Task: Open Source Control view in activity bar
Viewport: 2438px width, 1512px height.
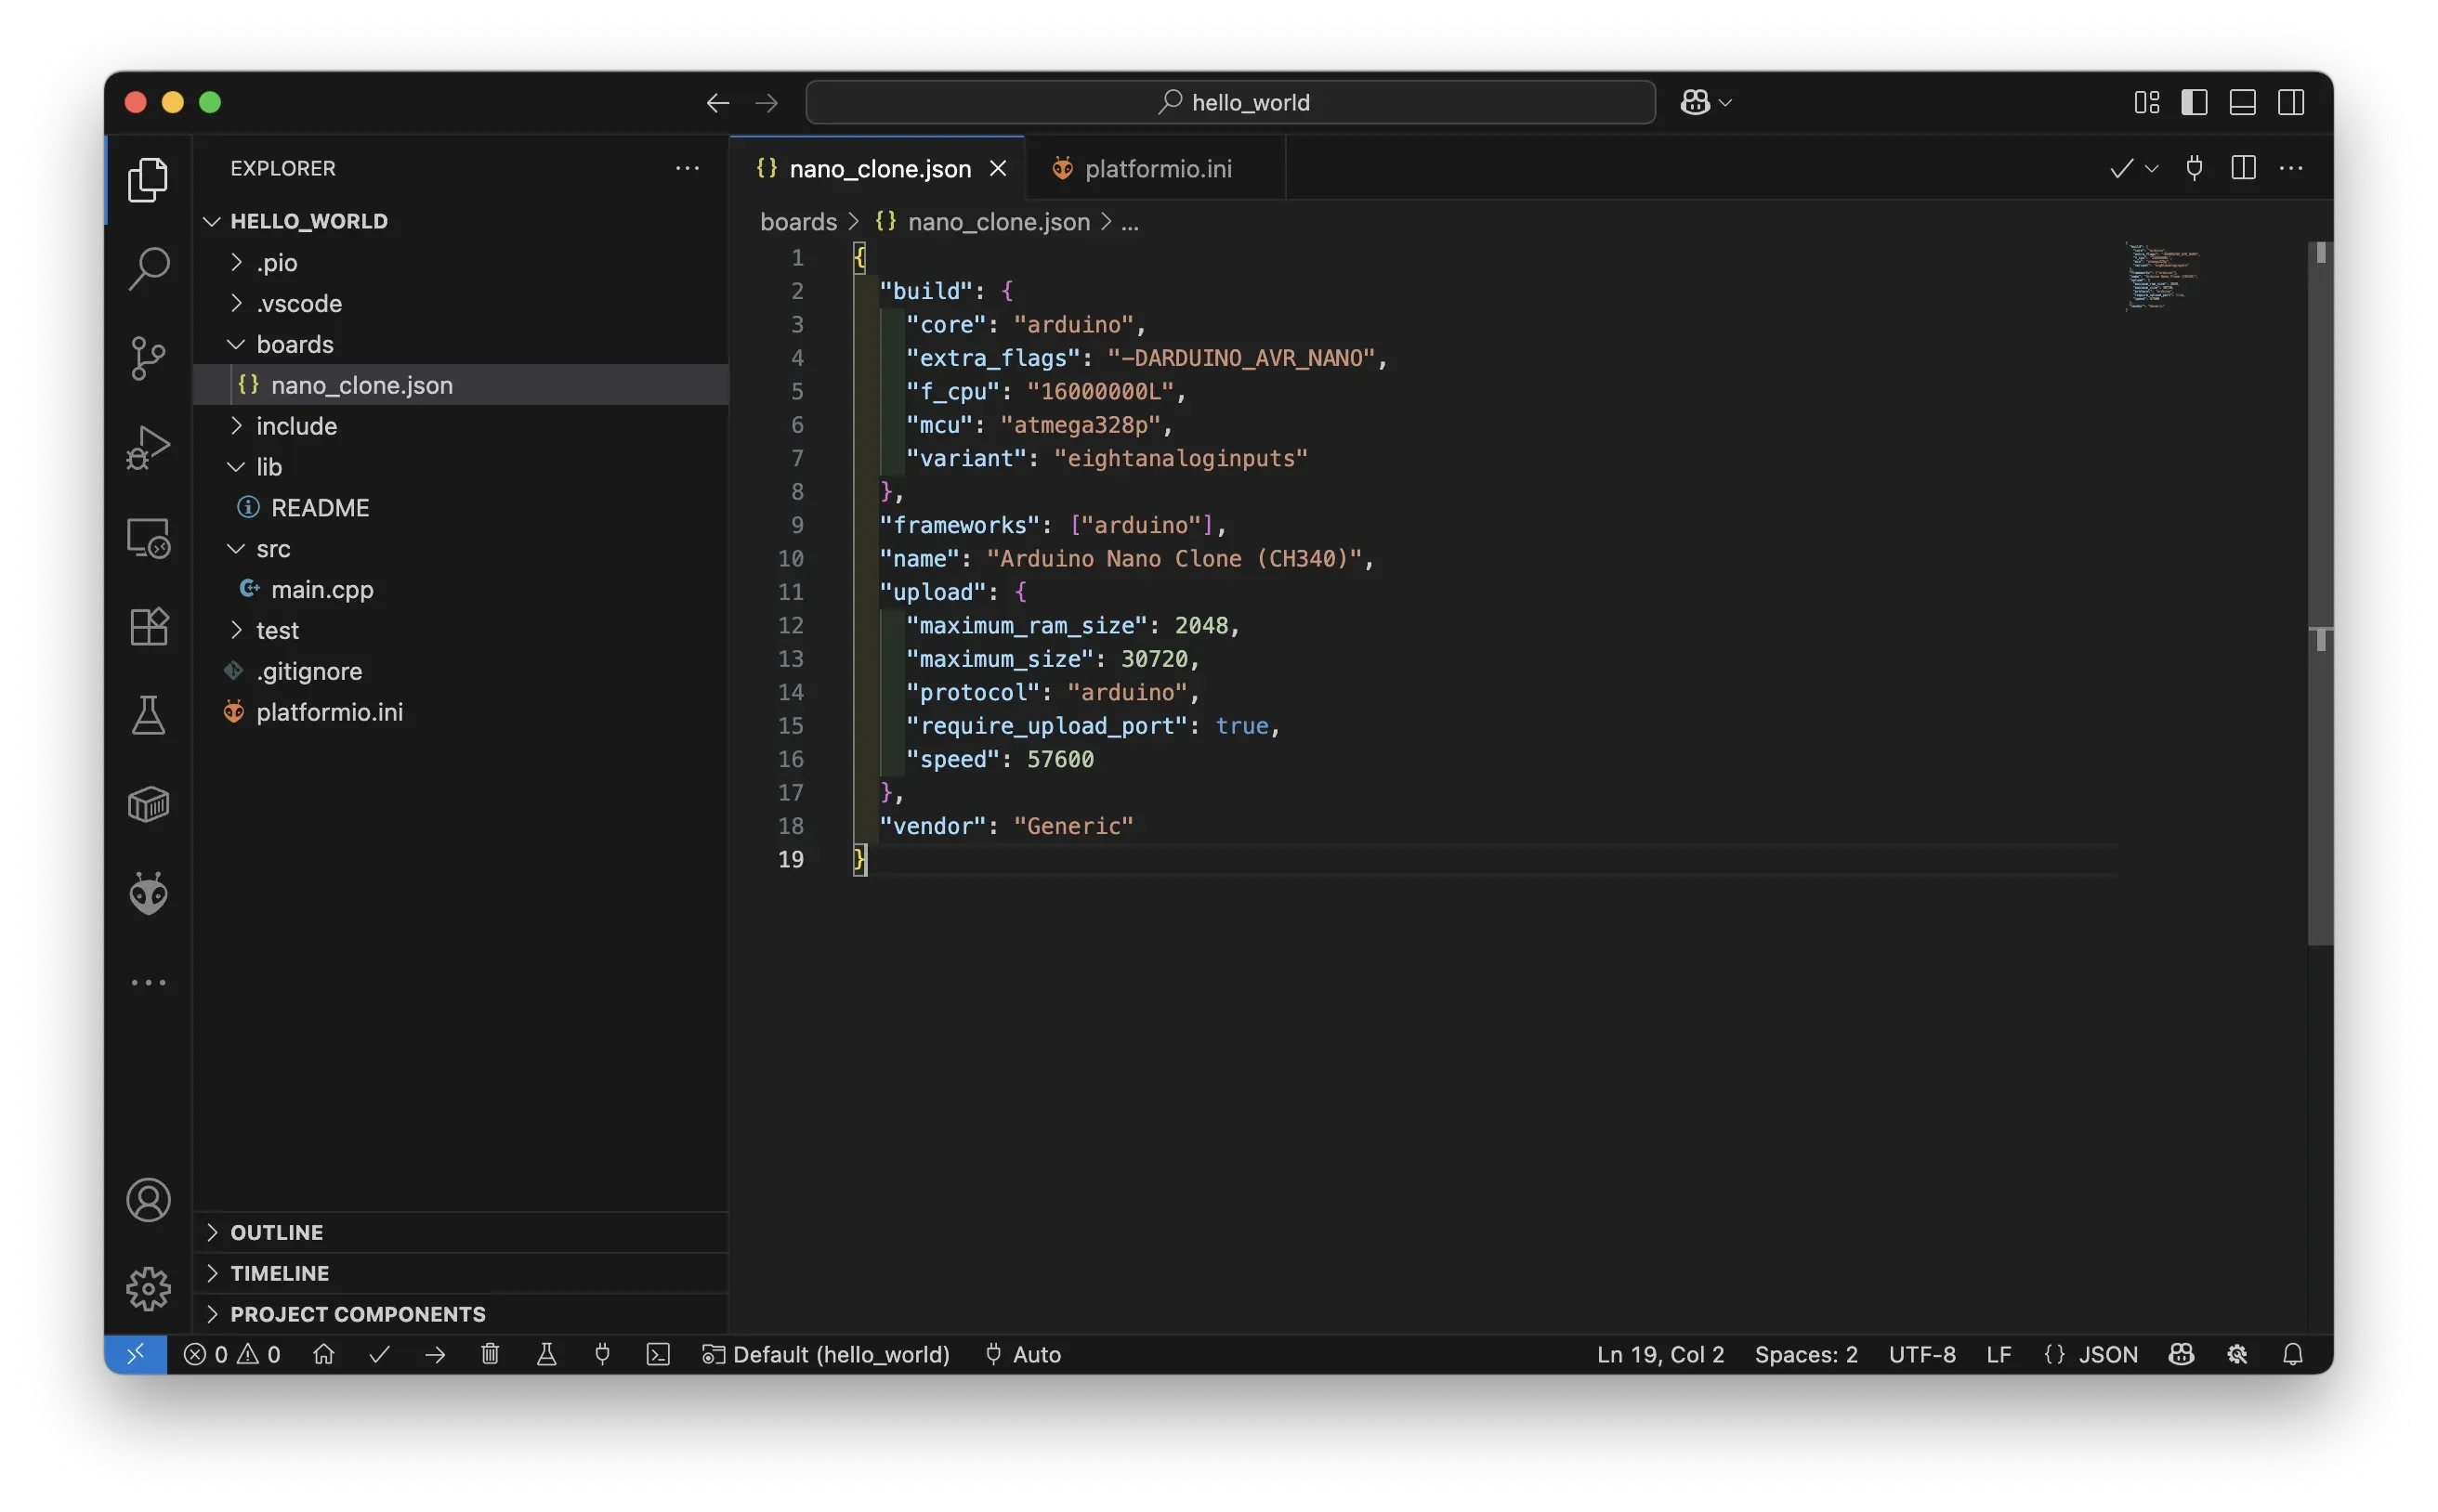Action: click(x=148, y=358)
